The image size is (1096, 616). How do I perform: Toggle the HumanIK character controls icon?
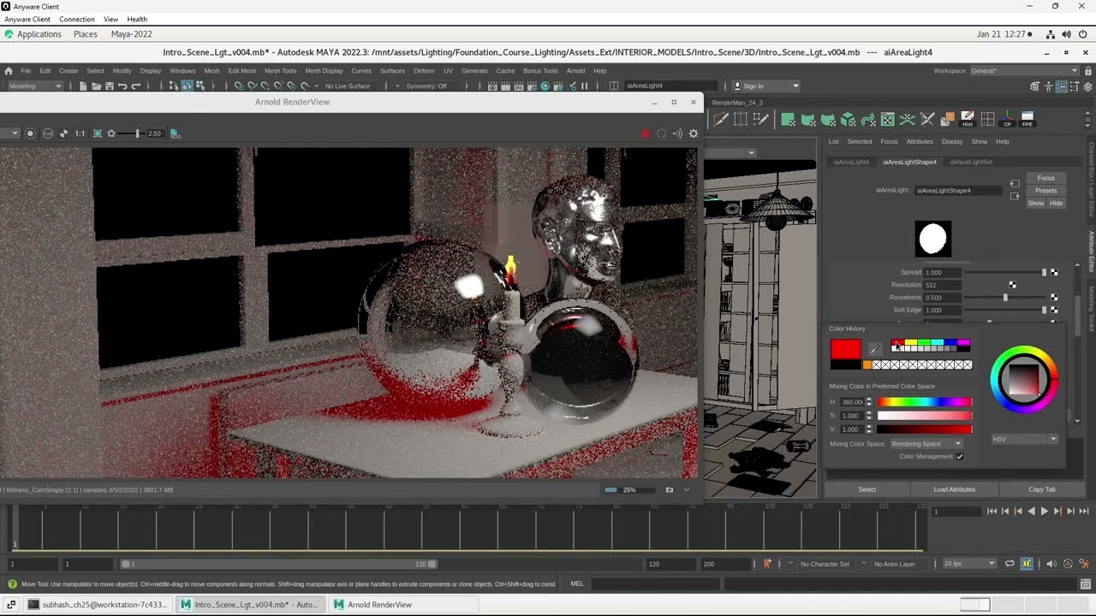[x=1049, y=86]
